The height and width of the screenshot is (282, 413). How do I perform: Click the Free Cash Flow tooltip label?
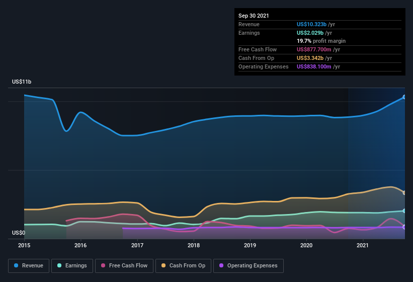point(258,49)
